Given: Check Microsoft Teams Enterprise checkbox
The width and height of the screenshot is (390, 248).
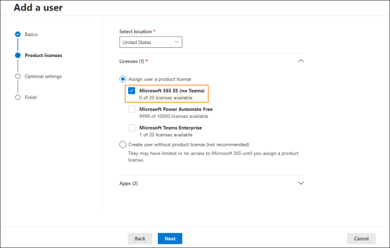Looking at the screenshot, I should 132,128.
